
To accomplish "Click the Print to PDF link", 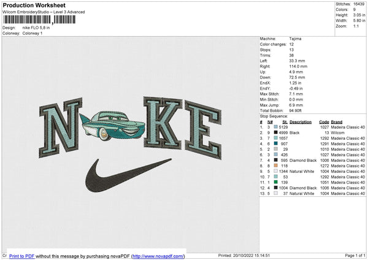I will (x=22, y=256).
